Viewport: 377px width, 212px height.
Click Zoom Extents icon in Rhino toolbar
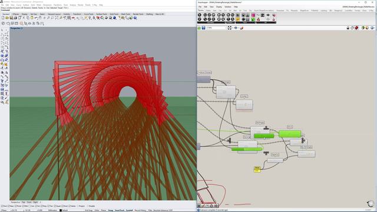click(x=57, y=18)
